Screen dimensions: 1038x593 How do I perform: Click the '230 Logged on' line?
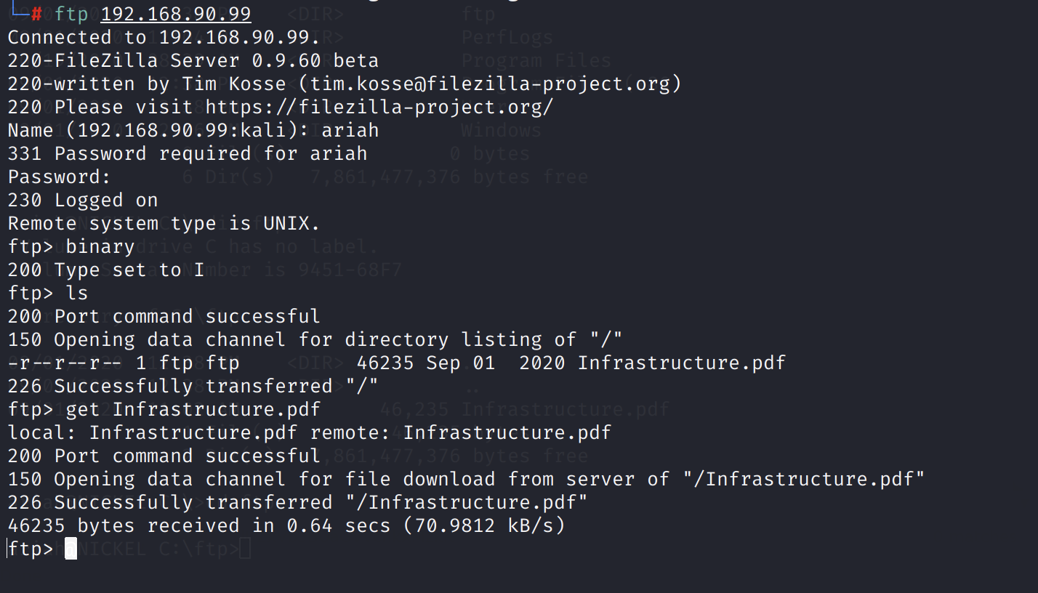(83, 200)
